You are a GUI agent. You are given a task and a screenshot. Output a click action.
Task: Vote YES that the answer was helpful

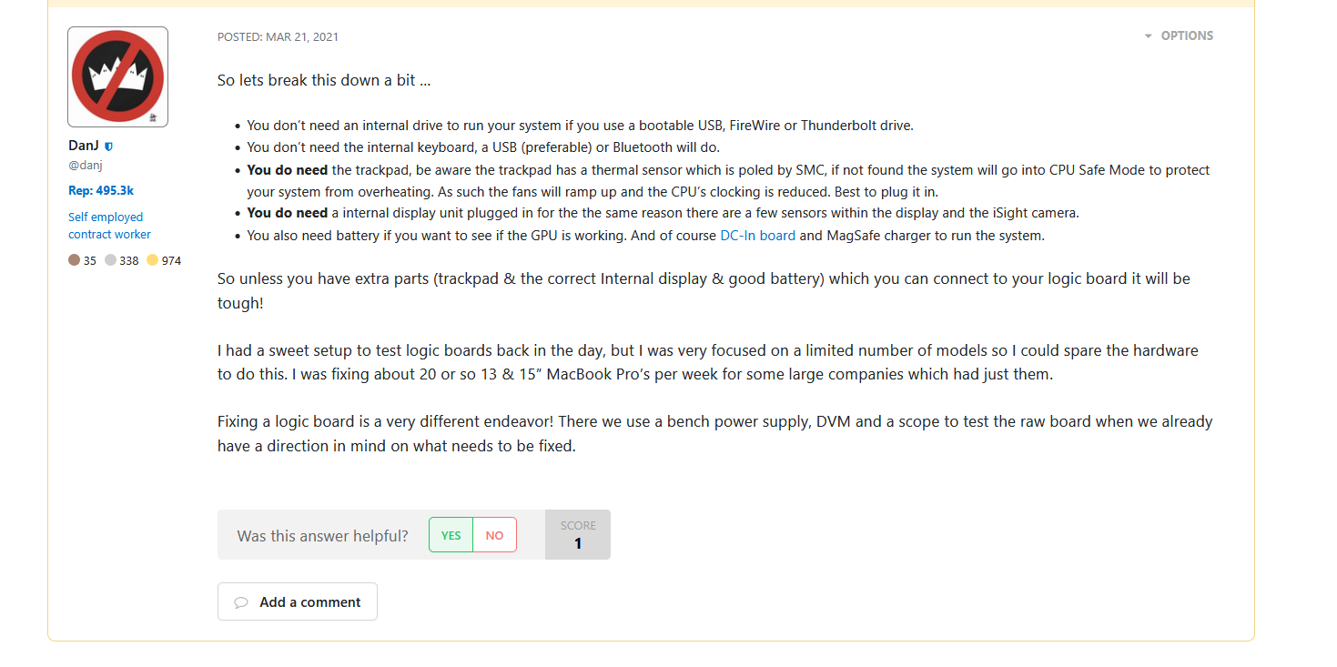click(x=451, y=535)
